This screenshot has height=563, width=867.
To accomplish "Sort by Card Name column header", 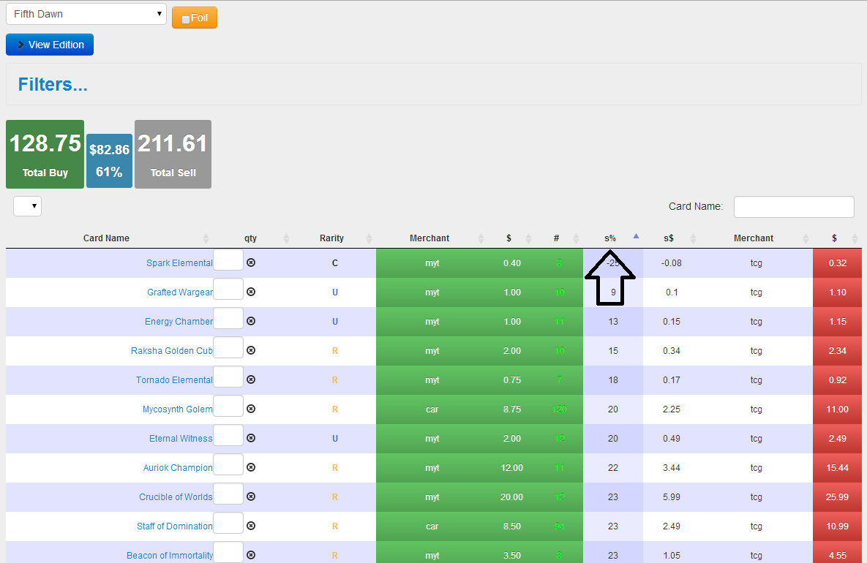I will (106, 238).
